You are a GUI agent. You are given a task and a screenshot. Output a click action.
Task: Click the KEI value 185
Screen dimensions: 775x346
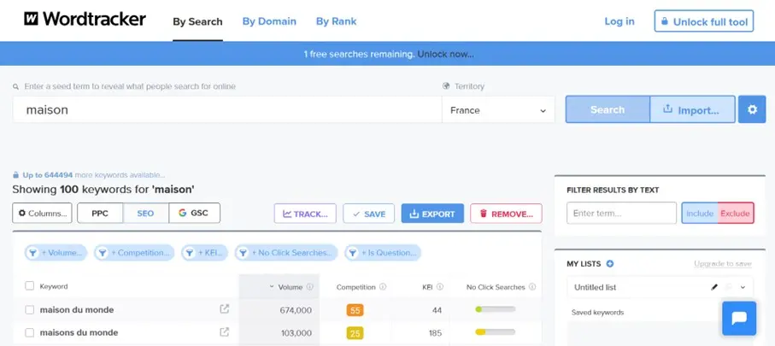click(x=436, y=333)
